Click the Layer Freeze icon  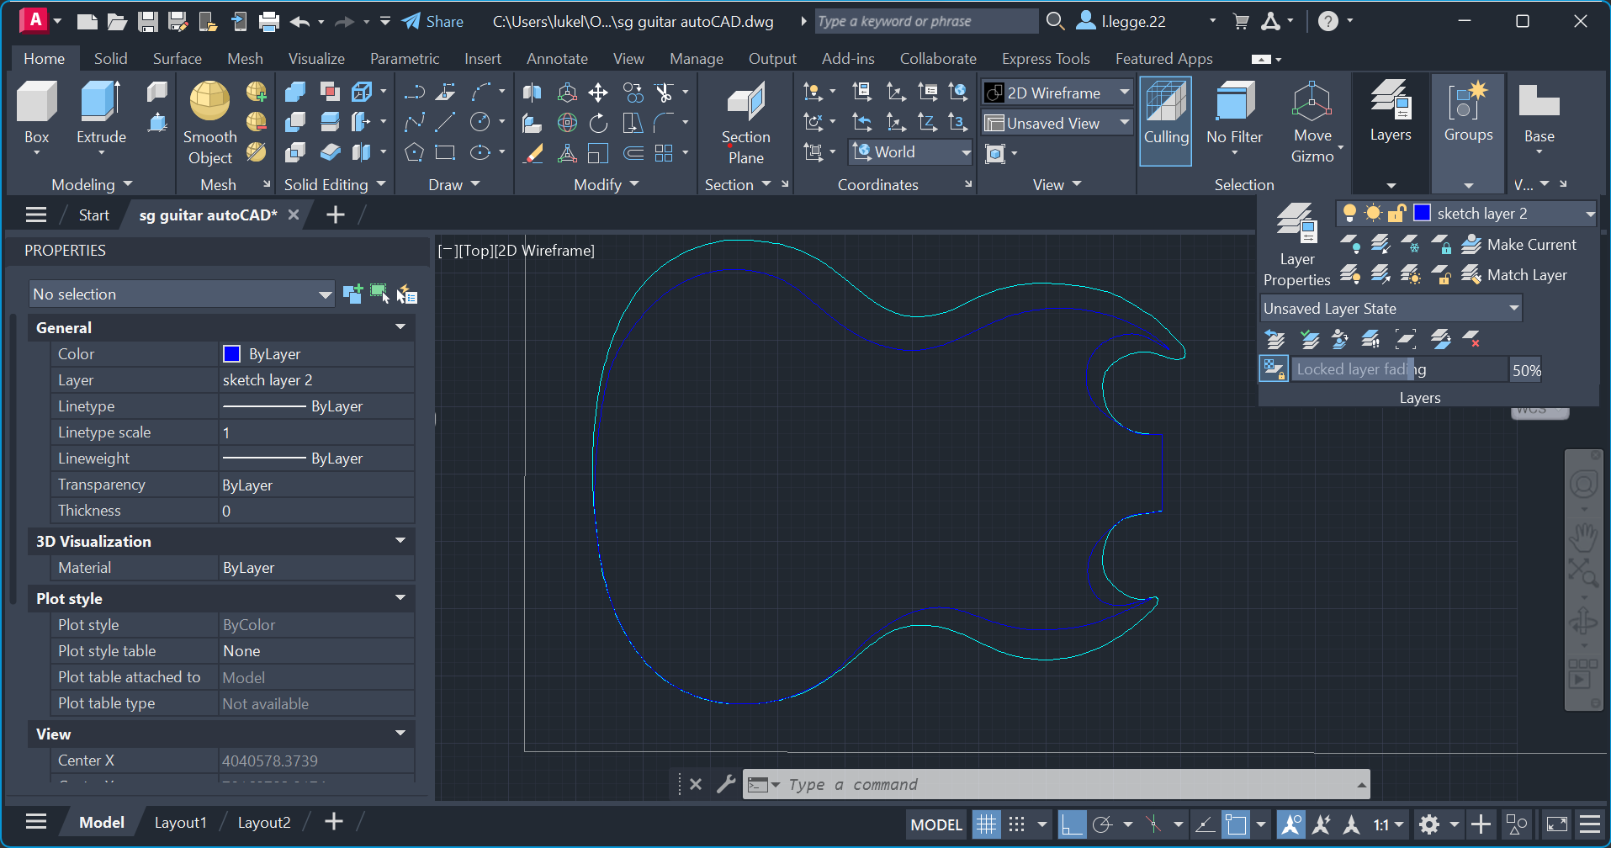(1411, 245)
